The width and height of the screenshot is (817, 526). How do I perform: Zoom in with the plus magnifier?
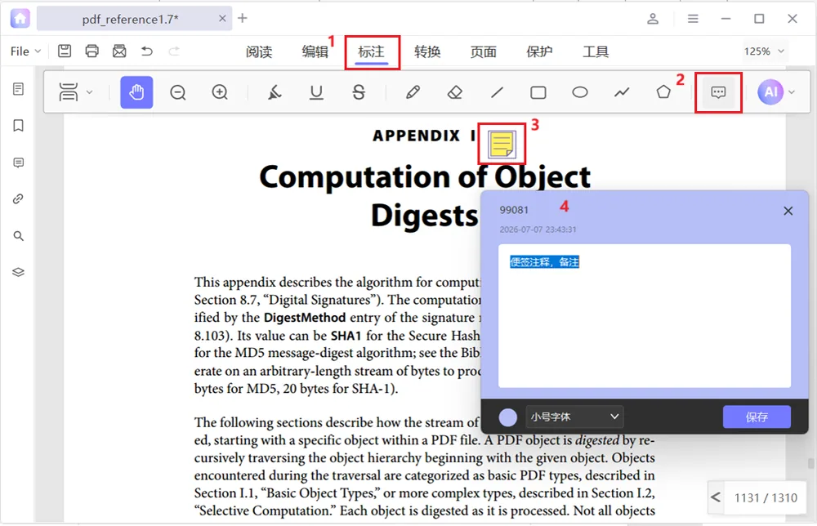(x=220, y=92)
